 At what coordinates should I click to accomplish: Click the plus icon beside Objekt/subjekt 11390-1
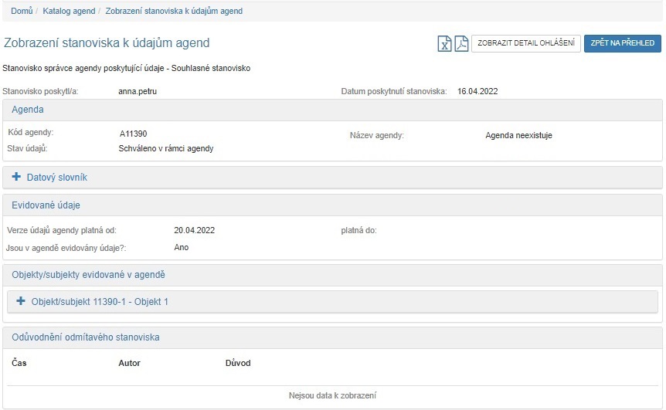tap(21, 301)
